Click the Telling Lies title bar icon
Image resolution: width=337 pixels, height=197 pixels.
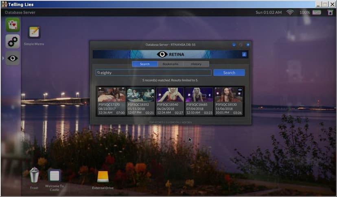4,4
